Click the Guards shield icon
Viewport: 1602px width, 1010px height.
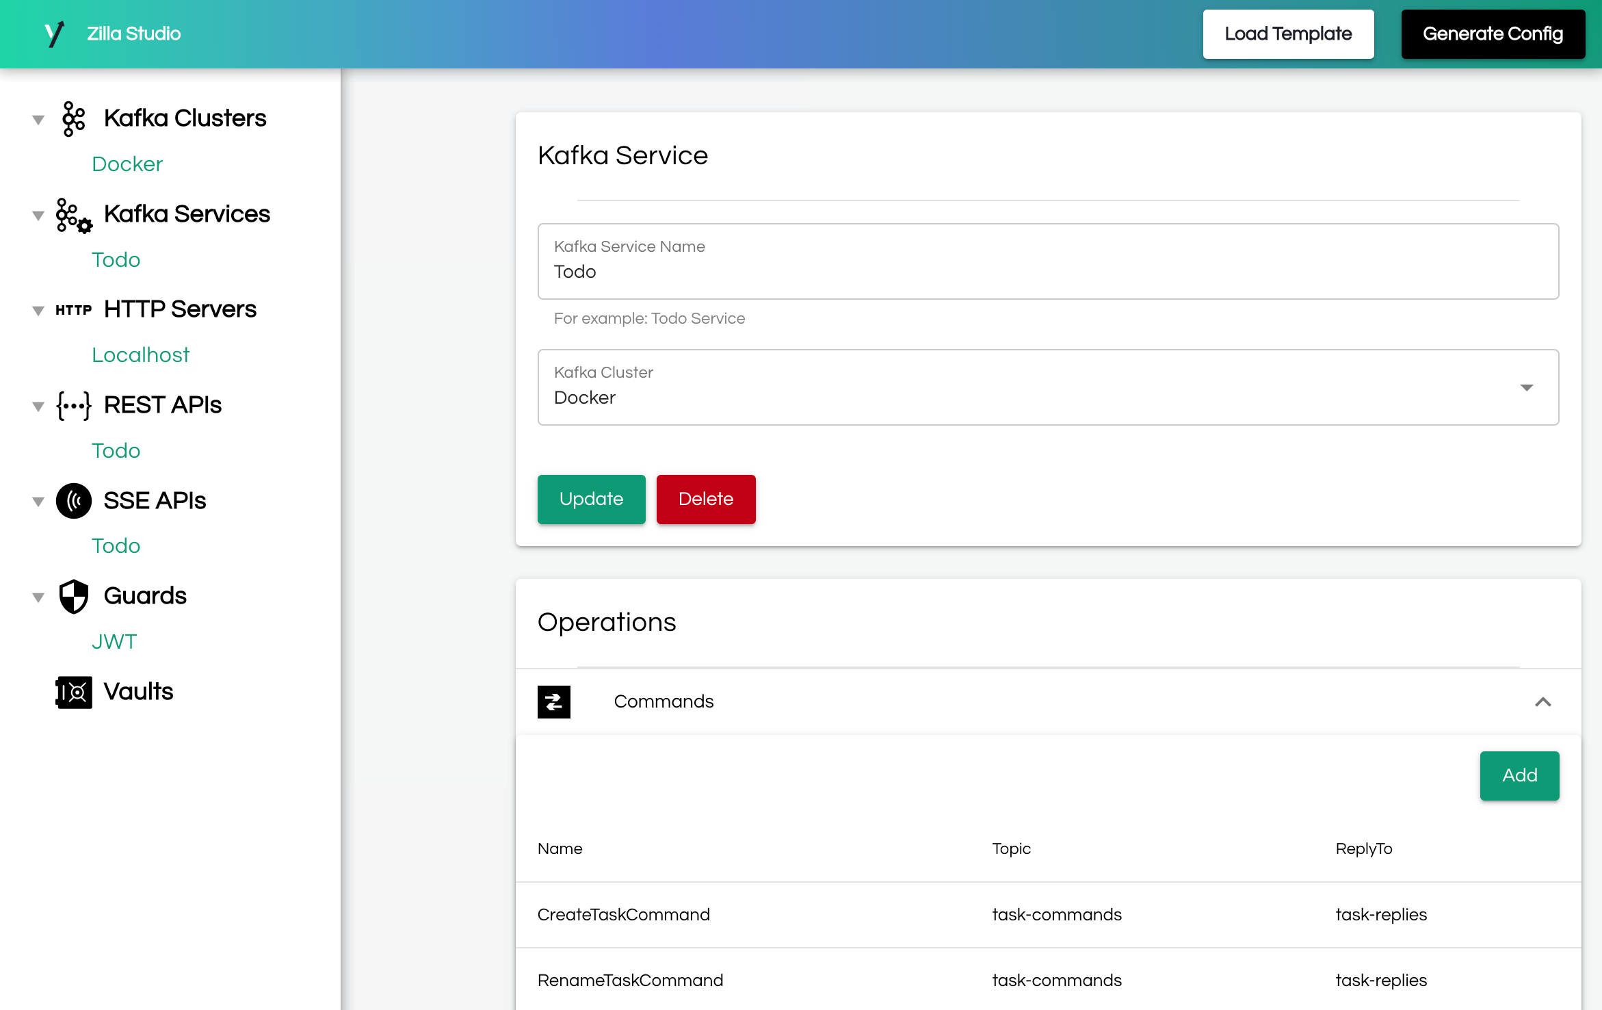click(73, 596)
